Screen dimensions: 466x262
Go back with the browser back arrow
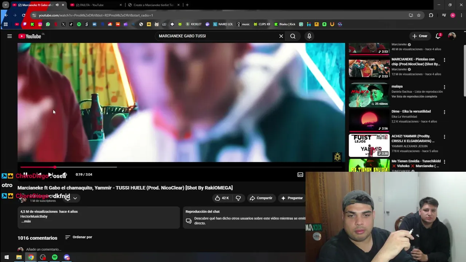click(x=6, y=15)
